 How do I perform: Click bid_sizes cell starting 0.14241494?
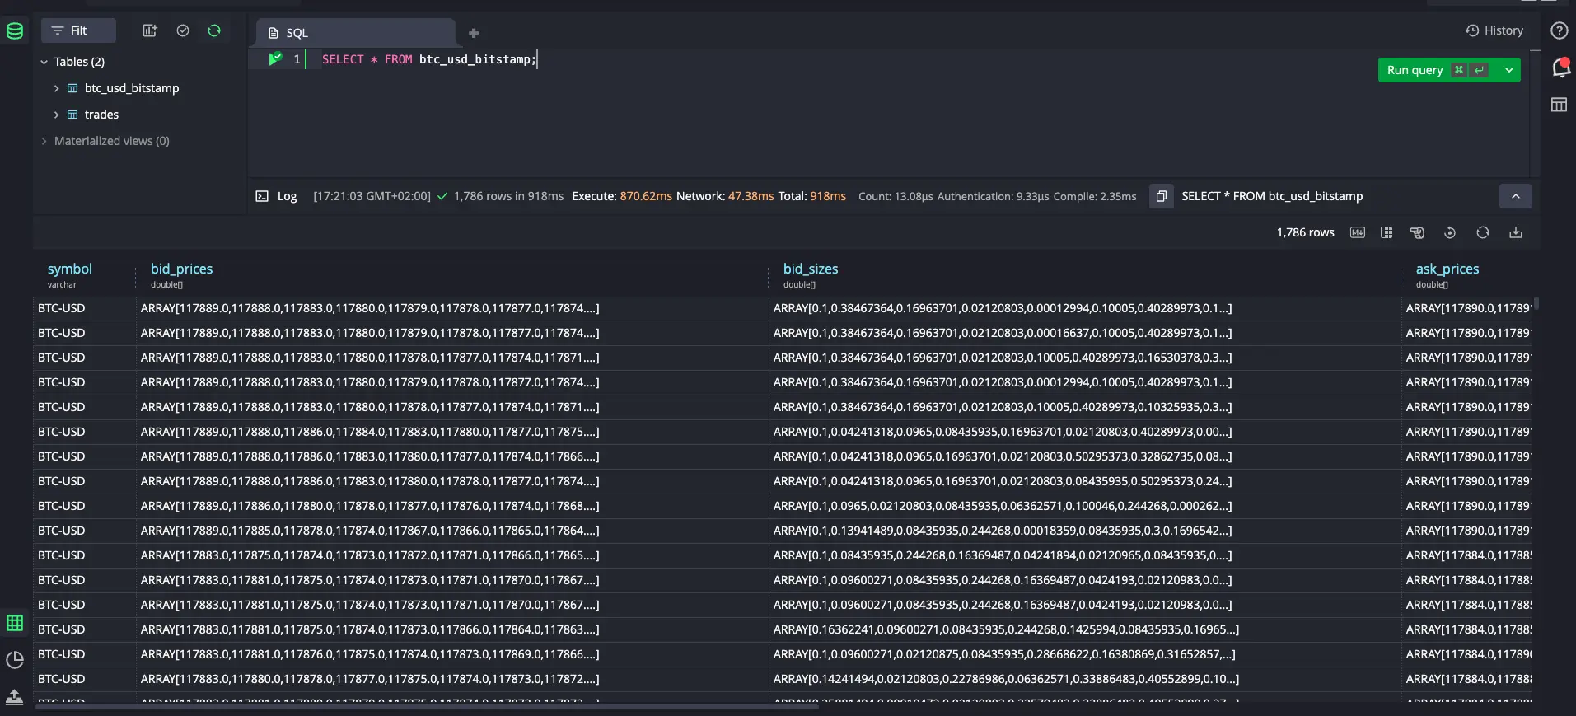(1084, 679)
